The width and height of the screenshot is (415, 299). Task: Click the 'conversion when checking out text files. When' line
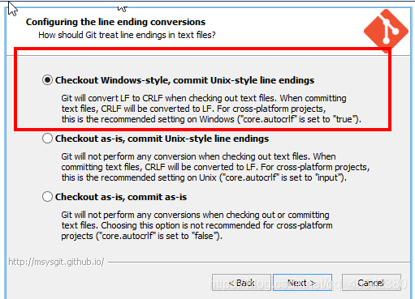(198, 156)
